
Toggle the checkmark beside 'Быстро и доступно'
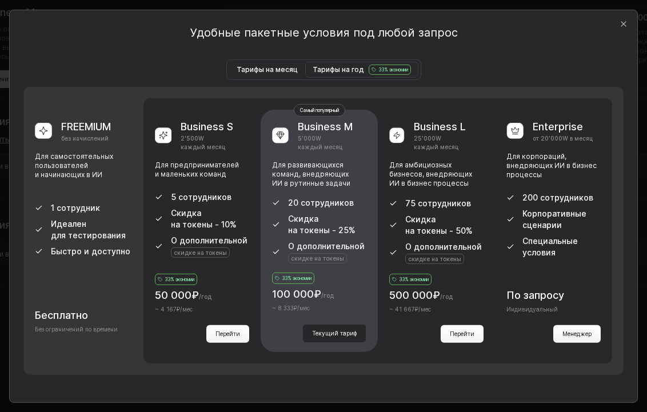coord(39,251)
